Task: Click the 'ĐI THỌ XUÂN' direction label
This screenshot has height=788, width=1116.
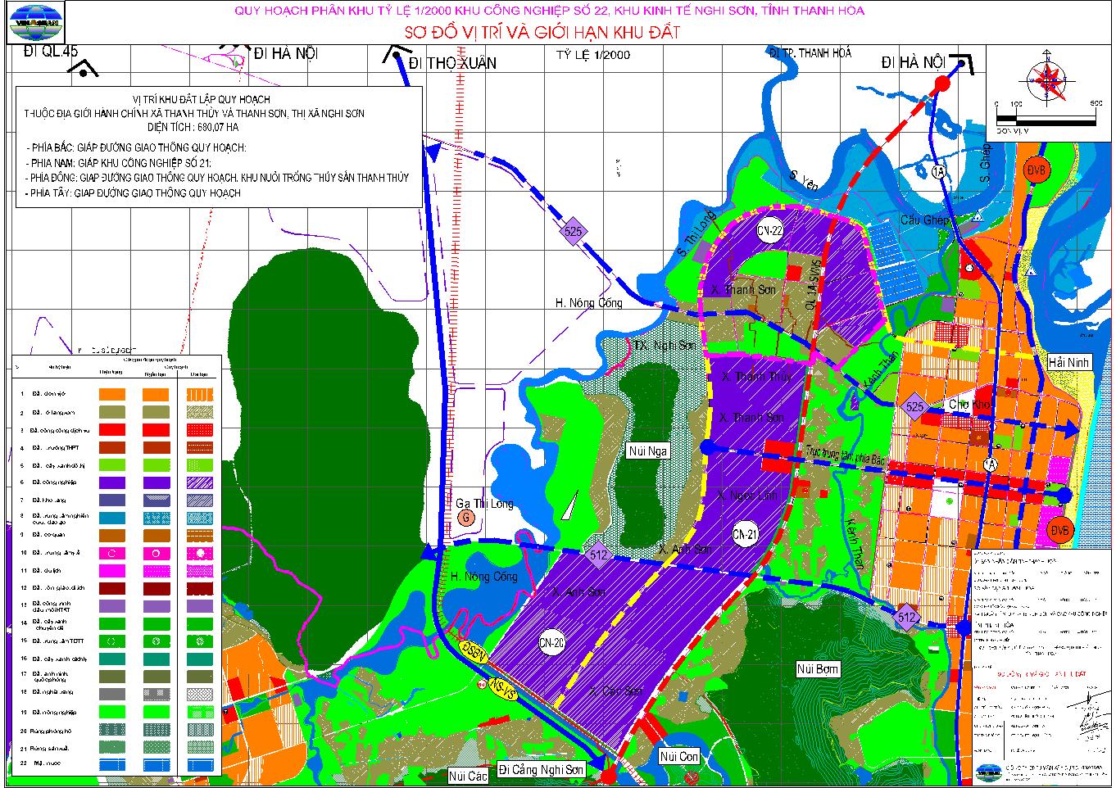Action: (451, 63)
